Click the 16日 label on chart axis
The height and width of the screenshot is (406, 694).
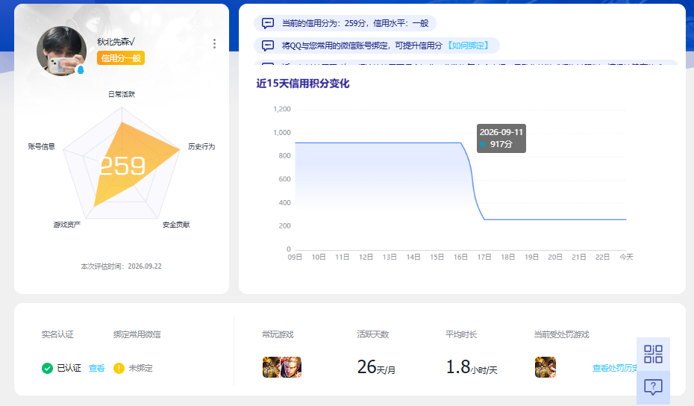click(460, 257)
